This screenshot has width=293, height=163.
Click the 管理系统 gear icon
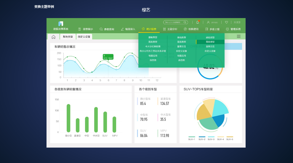click(228, 29)
